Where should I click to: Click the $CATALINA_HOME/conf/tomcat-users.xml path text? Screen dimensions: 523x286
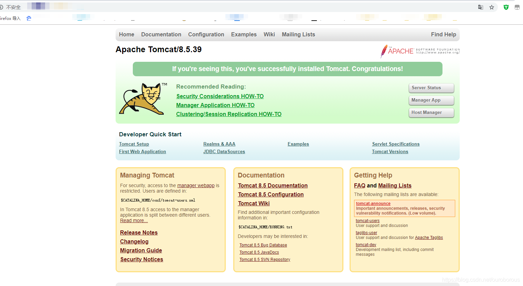[158, 200]
